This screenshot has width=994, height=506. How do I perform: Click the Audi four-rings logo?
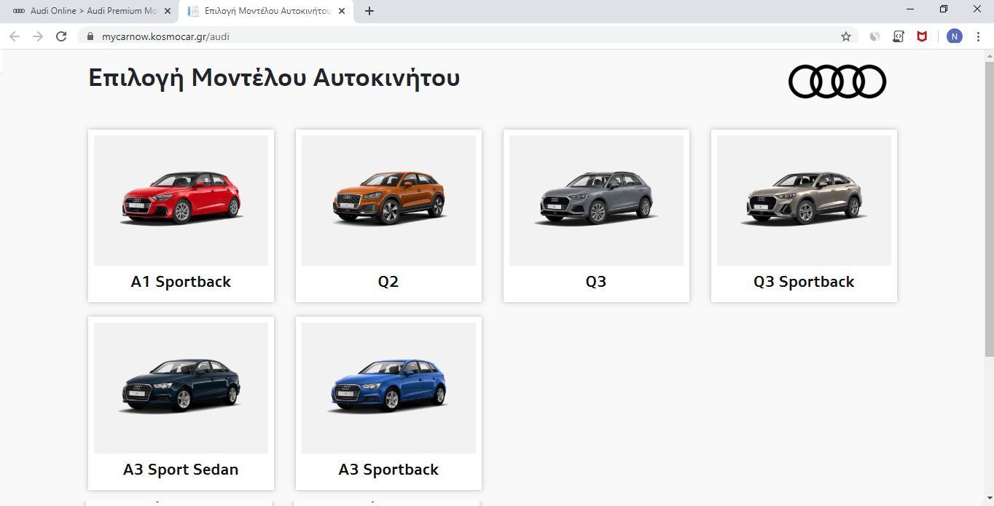(x=837, y=81)
